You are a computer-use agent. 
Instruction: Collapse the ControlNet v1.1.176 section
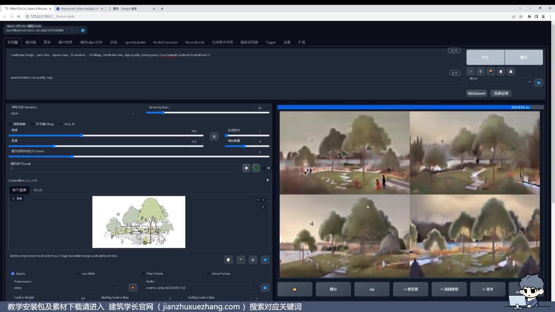[267, 180]
